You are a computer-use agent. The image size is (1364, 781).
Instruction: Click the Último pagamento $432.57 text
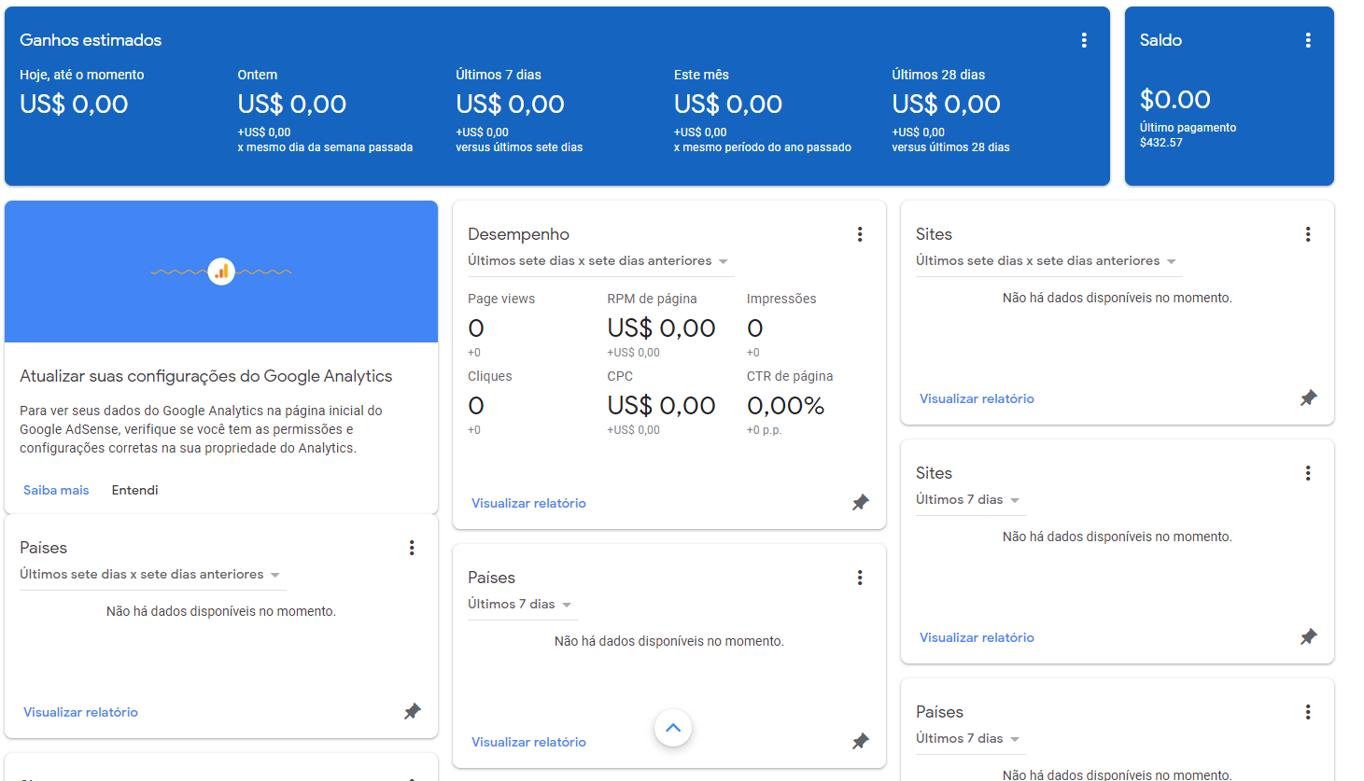pos(1188,135)
